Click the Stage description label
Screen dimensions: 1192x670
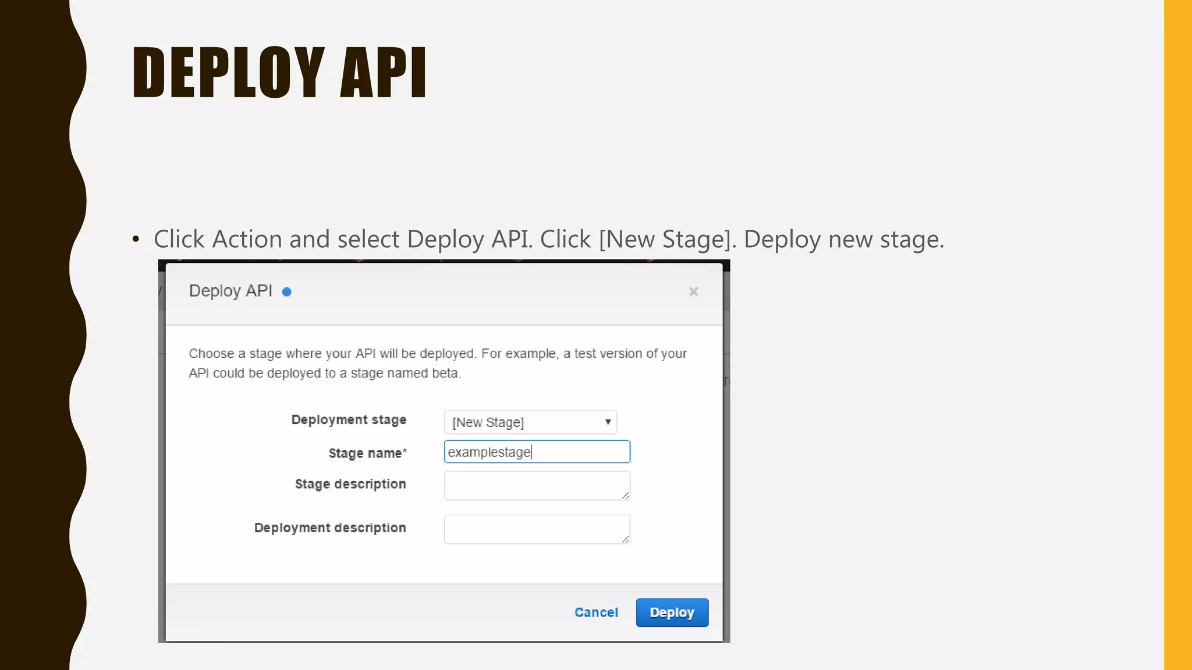click(x=350, y=484)
